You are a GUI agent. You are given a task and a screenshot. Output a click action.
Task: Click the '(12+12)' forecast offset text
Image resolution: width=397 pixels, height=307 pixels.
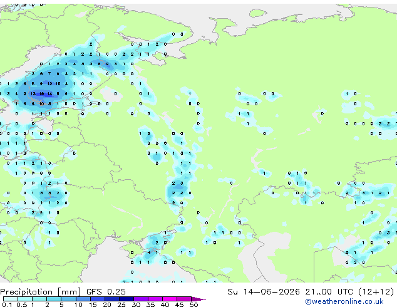tap(376, 291)
